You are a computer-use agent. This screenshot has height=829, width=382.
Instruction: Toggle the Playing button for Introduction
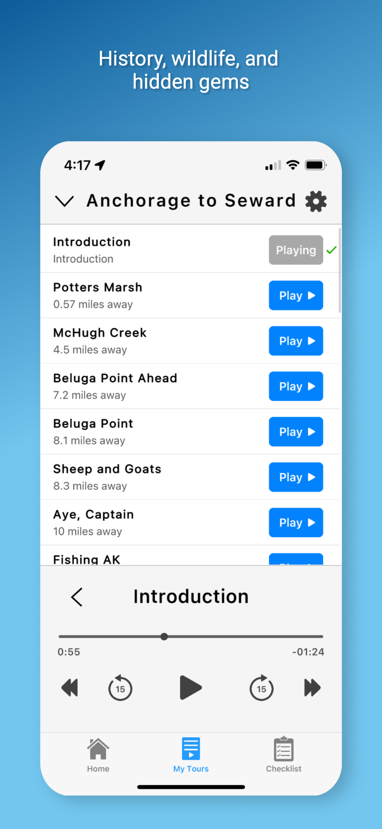[296, 250]
